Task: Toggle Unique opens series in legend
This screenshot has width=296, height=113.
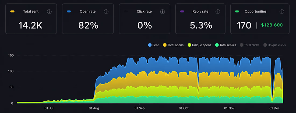Action: click(x=199, y=45)
